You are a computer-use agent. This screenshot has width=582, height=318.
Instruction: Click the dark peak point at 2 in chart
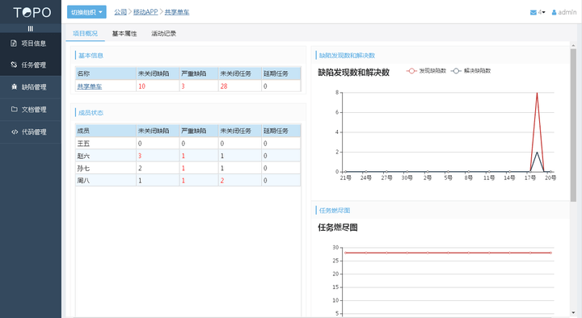(537, 152)
